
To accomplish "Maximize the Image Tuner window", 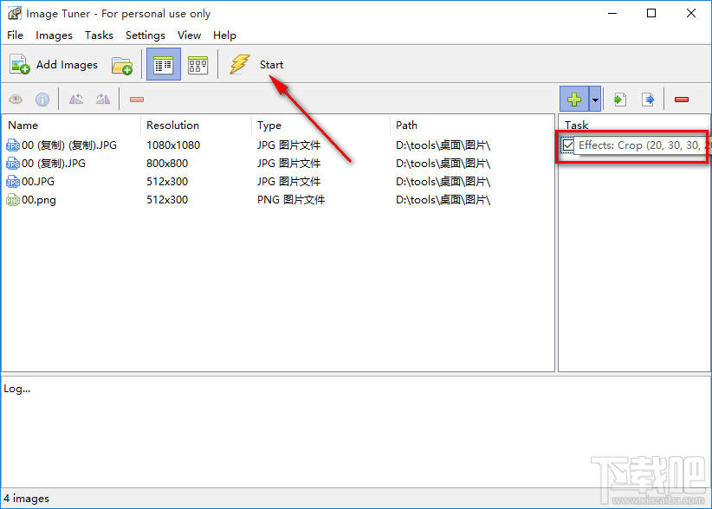I will tap(651, 13).
